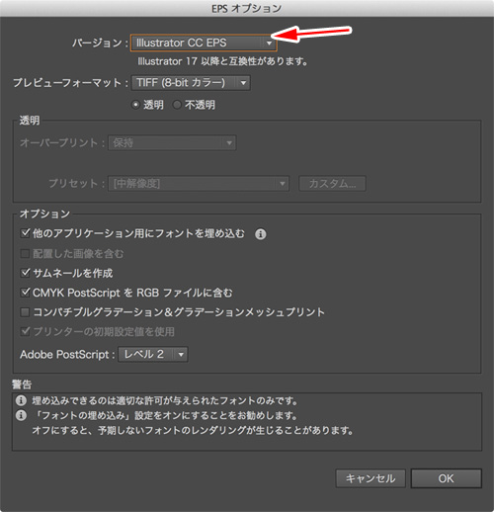Select the 透明 radio button

click(135, 105)
